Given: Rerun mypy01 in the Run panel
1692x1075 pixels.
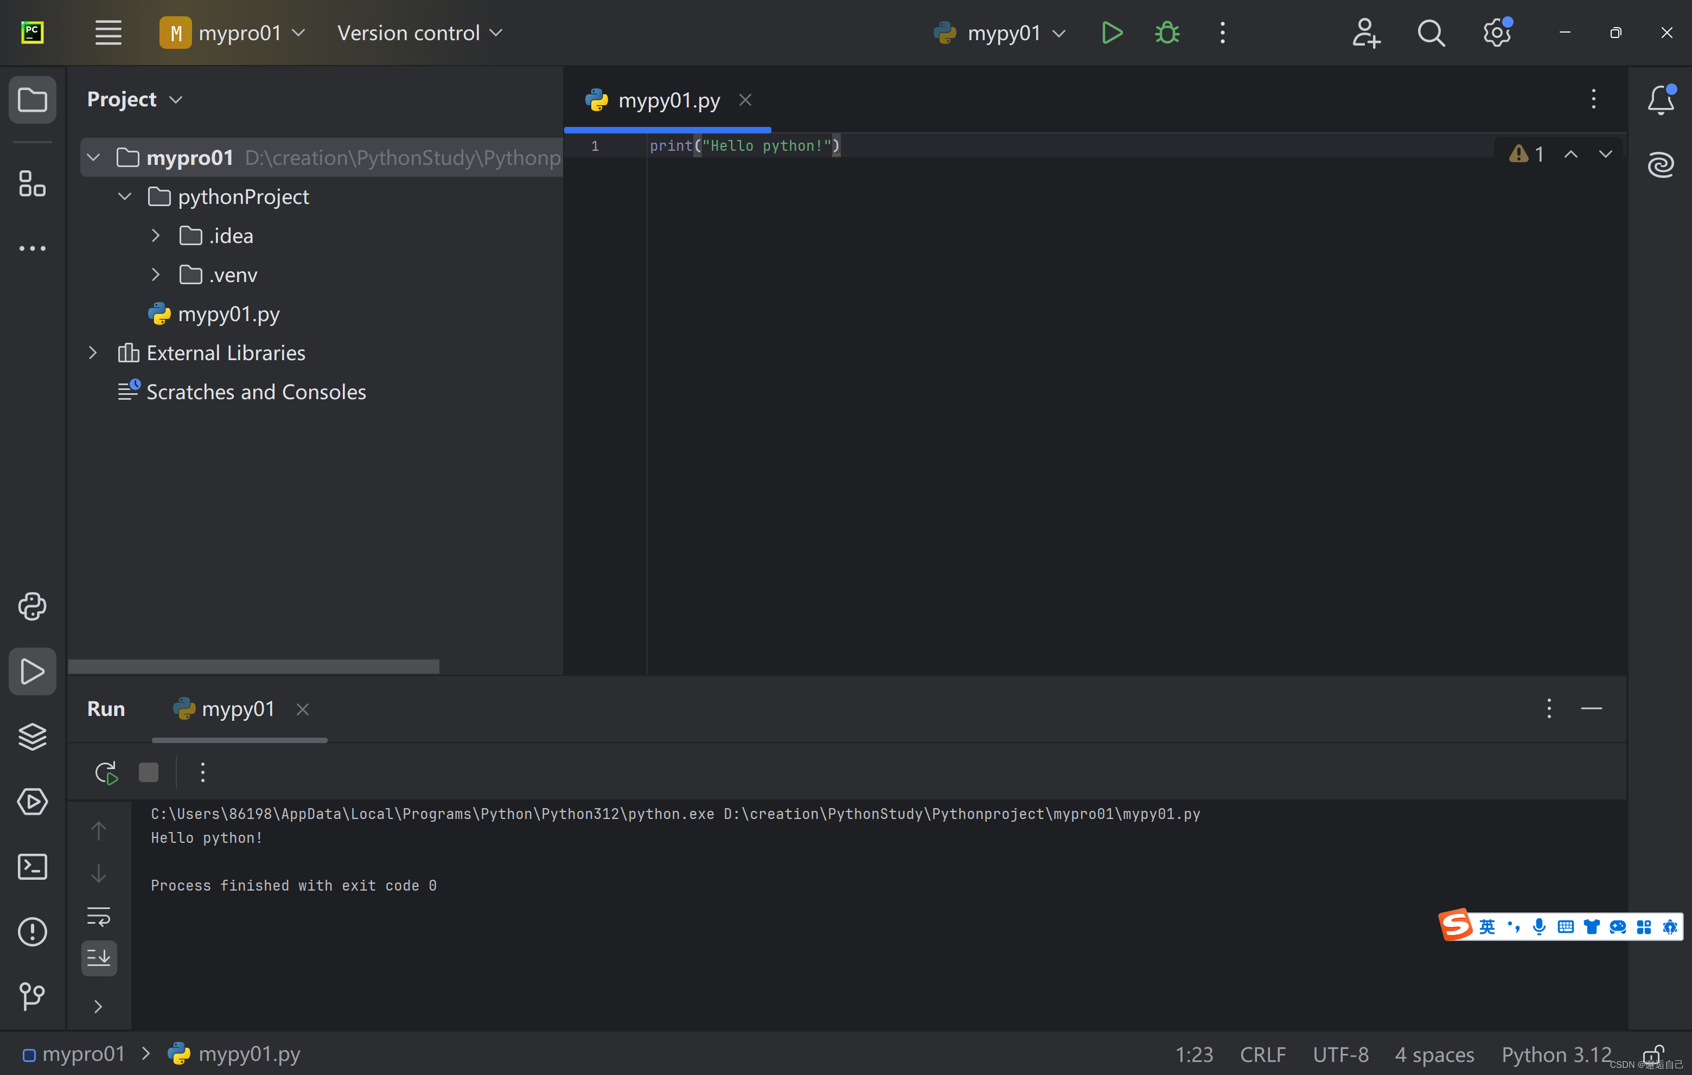Looking at the screenshot, I should click(x=105, y=773).
